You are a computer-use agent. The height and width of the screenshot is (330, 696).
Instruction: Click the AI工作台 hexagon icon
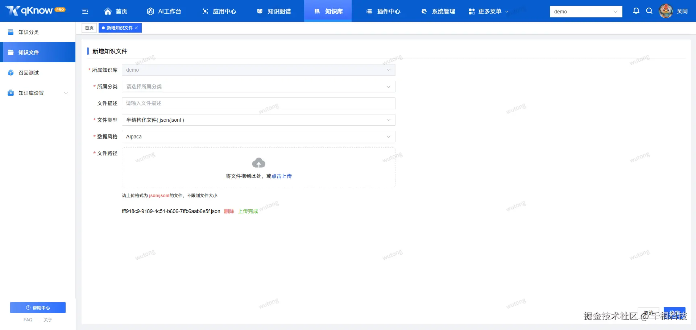tap(150, 11)
